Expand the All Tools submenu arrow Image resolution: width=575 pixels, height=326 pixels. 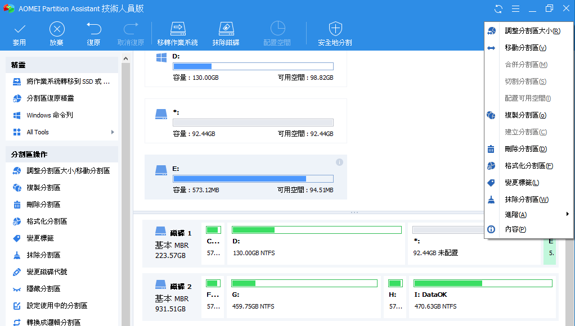coord(113,132)
